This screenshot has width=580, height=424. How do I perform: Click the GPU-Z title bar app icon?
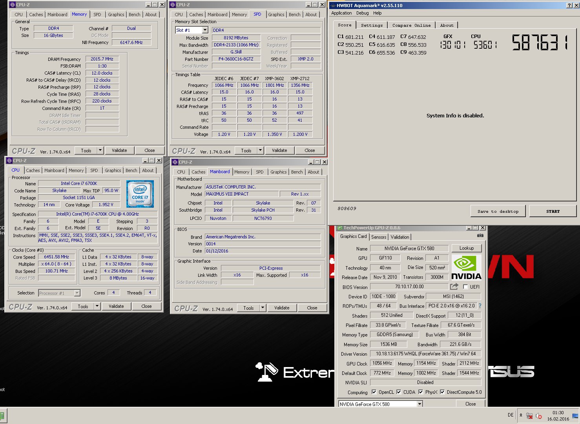click(x=339, y=228)
